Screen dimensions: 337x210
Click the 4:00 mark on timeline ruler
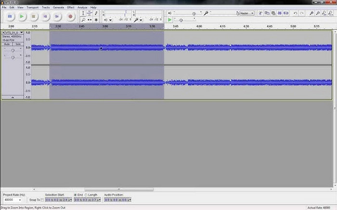pos(199,26)
